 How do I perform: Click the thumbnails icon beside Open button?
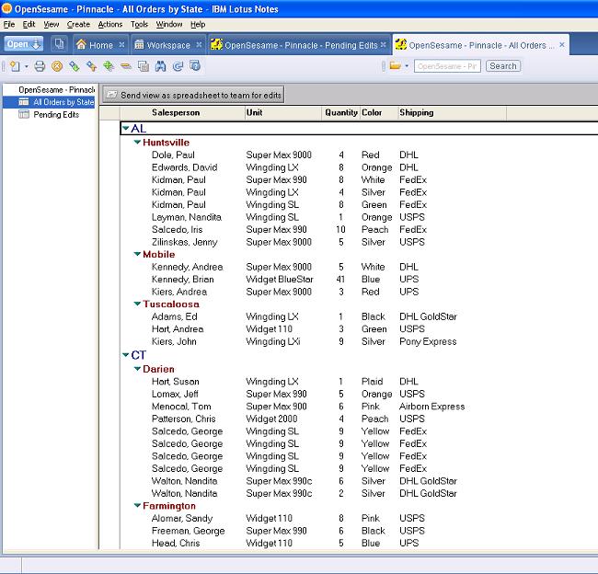(59, 44)
